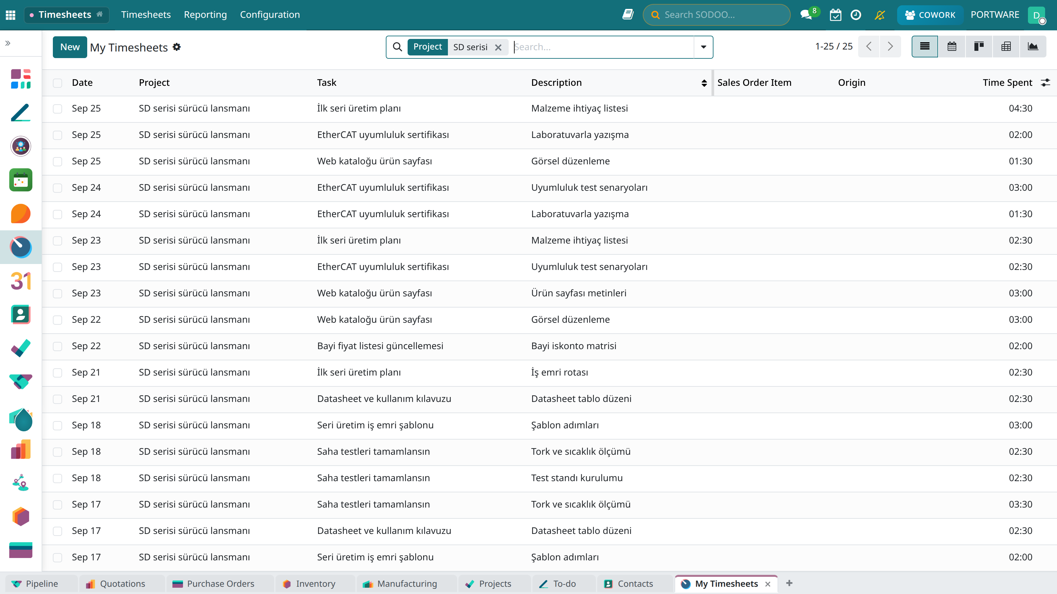Open the knowledge book icon
The width and height of the screenshot is (1057, 594).
[x=628, y=15]
